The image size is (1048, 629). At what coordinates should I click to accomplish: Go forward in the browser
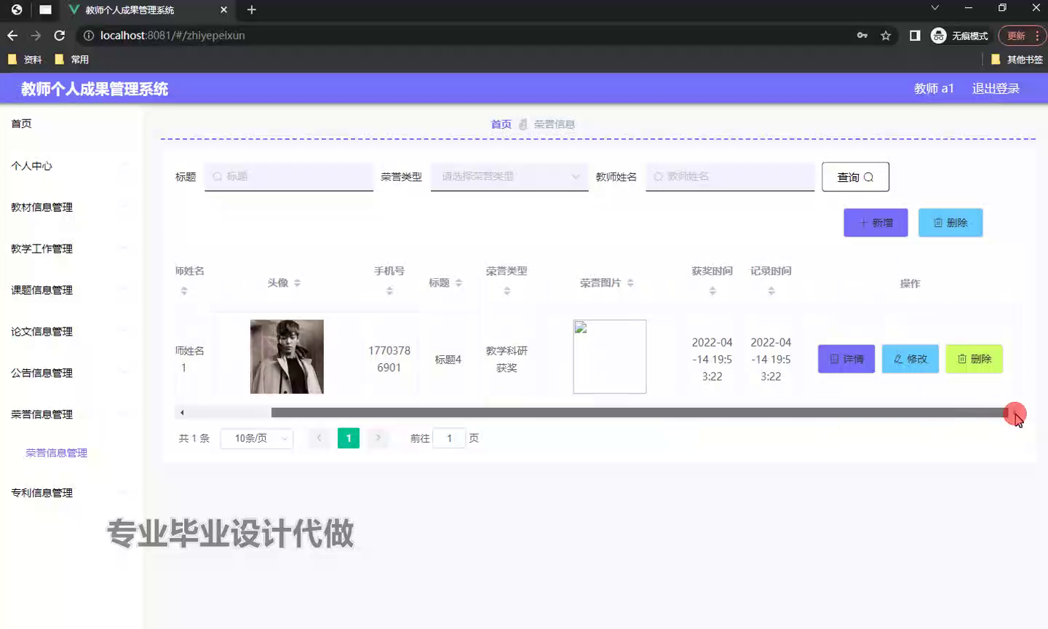36,35
